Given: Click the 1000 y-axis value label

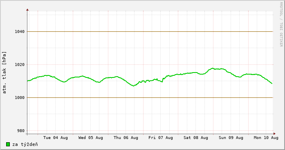Looking at the screenshot, I should [20, 98].
